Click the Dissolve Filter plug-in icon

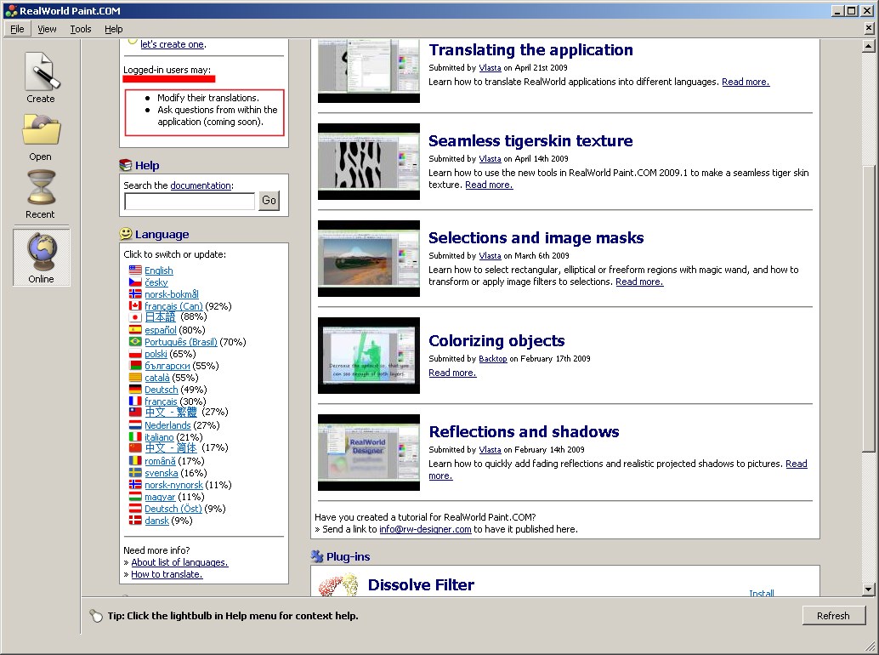338,585
